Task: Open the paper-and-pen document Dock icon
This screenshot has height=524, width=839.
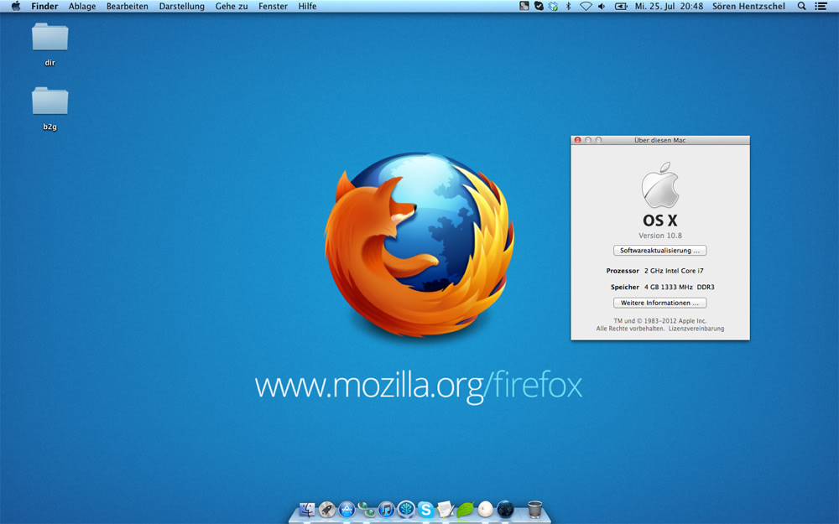Action: (x=446, y=509)
